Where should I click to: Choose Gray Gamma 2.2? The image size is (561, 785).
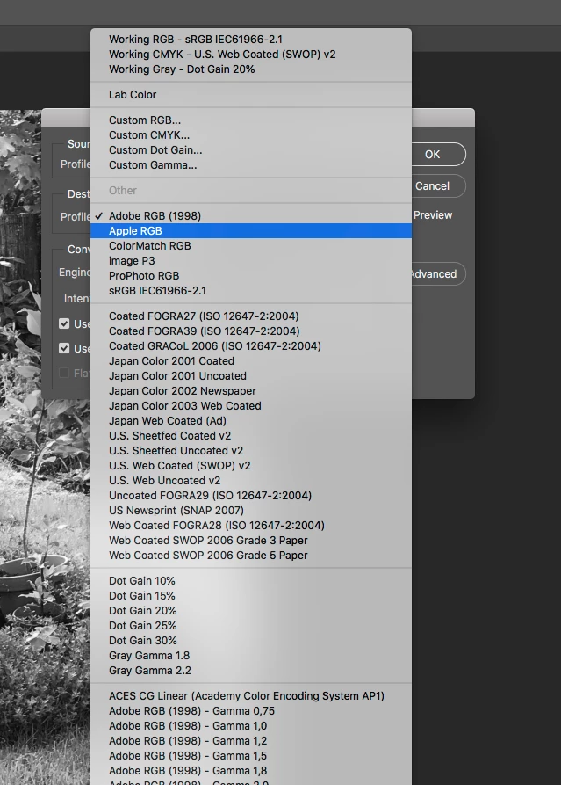[x=251, y=671]
